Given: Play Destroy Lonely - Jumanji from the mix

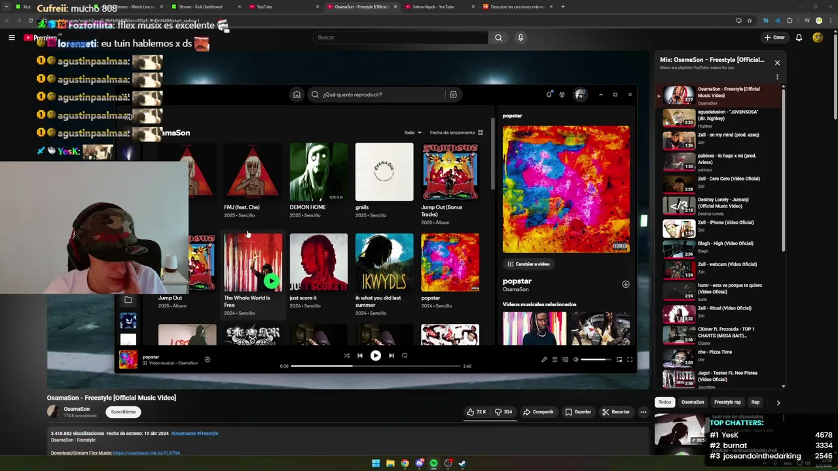Looking at the screenshot, I should (720, 205).
